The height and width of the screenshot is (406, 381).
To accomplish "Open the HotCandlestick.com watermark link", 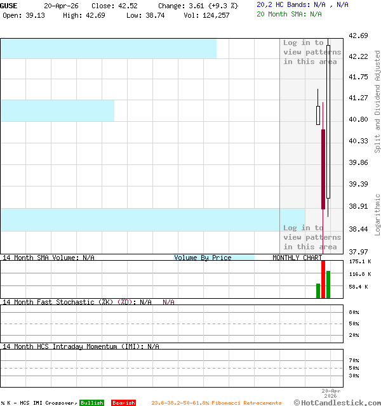I will [x=337, y=402].
